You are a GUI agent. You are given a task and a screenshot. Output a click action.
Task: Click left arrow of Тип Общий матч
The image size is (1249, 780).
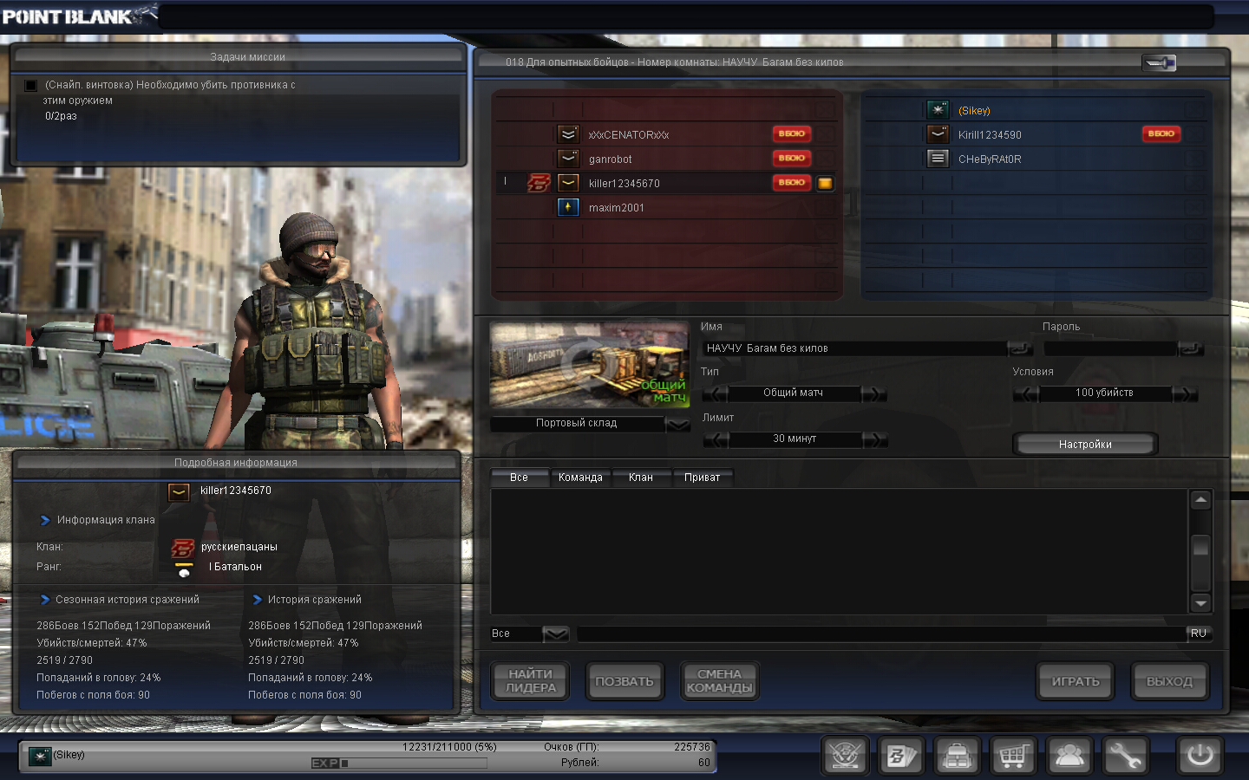tap(716, 393)
